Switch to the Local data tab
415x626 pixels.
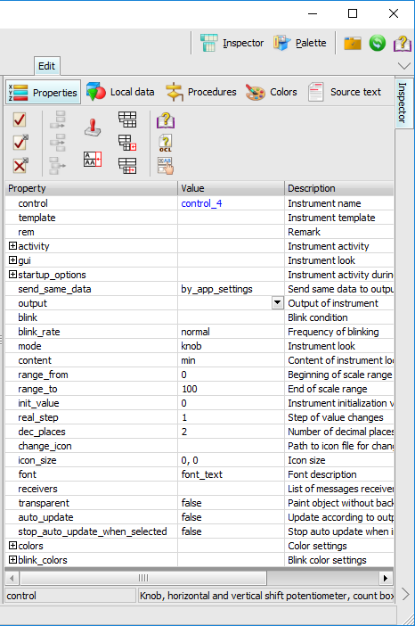pos(120,92)
